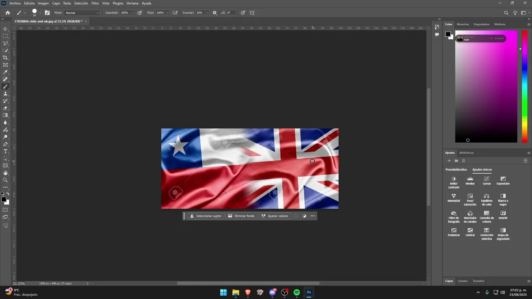Reset default foreground and background colors
The image size is (532, 299).
tap(2, 194)
